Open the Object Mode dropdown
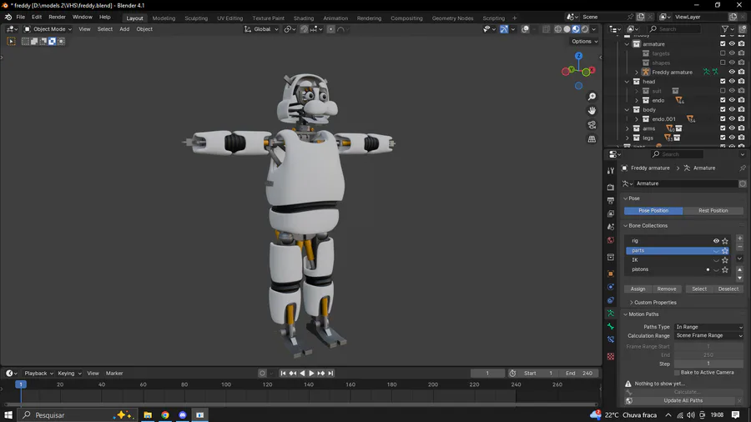The height and width of the screenshot is (422, 751). [x=48, y=29]
